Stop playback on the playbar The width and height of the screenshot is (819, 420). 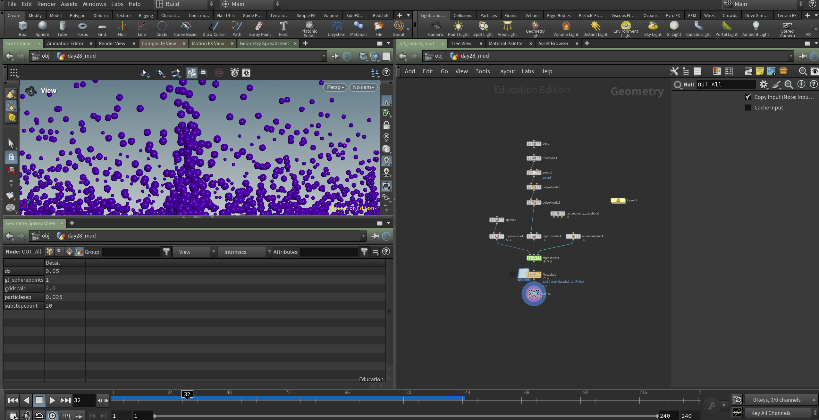click(x=39, y=400)
